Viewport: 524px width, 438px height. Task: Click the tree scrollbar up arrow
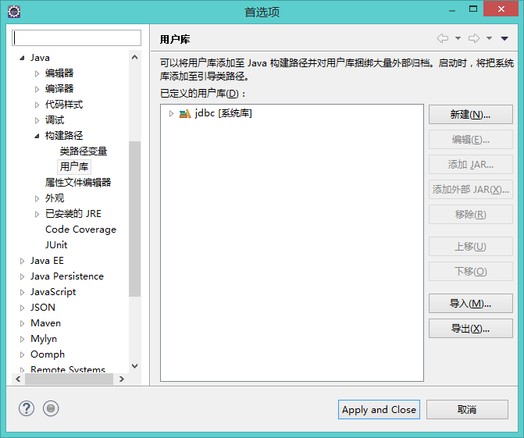tap(134, 57)
